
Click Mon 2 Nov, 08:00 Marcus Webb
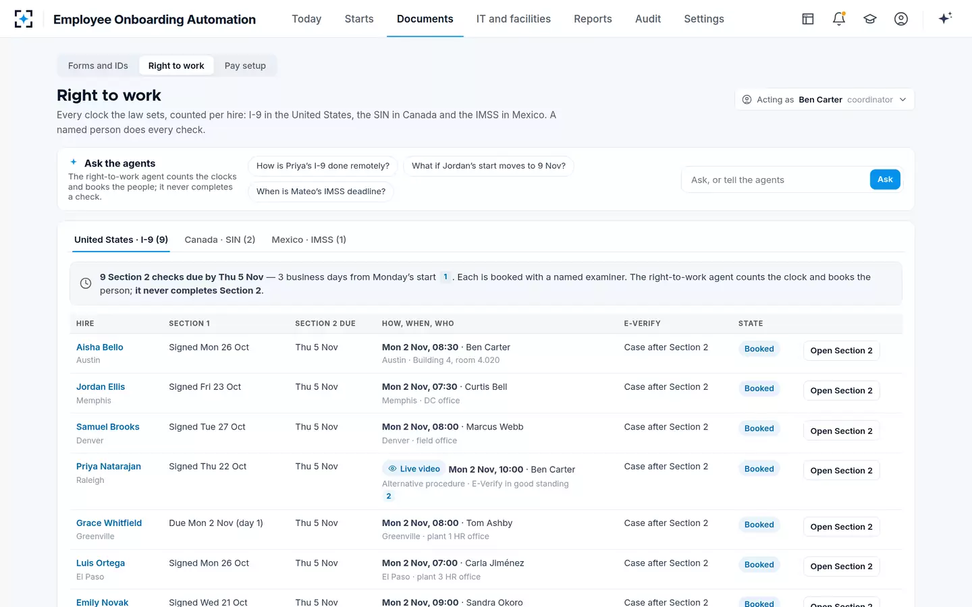pyautogui.click(x=452, y=427)
